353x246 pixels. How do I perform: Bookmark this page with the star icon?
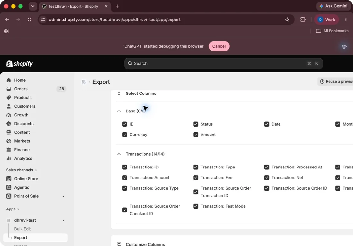pyautogui.click(x=287, y=20)
